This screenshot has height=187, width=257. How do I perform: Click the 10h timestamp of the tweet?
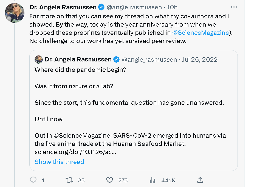click(x=172, y=7)
